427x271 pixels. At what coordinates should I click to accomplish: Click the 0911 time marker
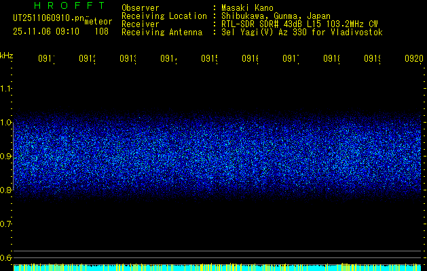[46, 58]
